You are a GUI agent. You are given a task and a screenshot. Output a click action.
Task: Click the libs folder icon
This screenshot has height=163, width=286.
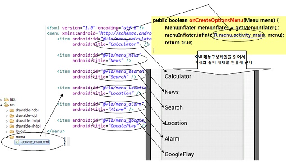click(6, 100)
